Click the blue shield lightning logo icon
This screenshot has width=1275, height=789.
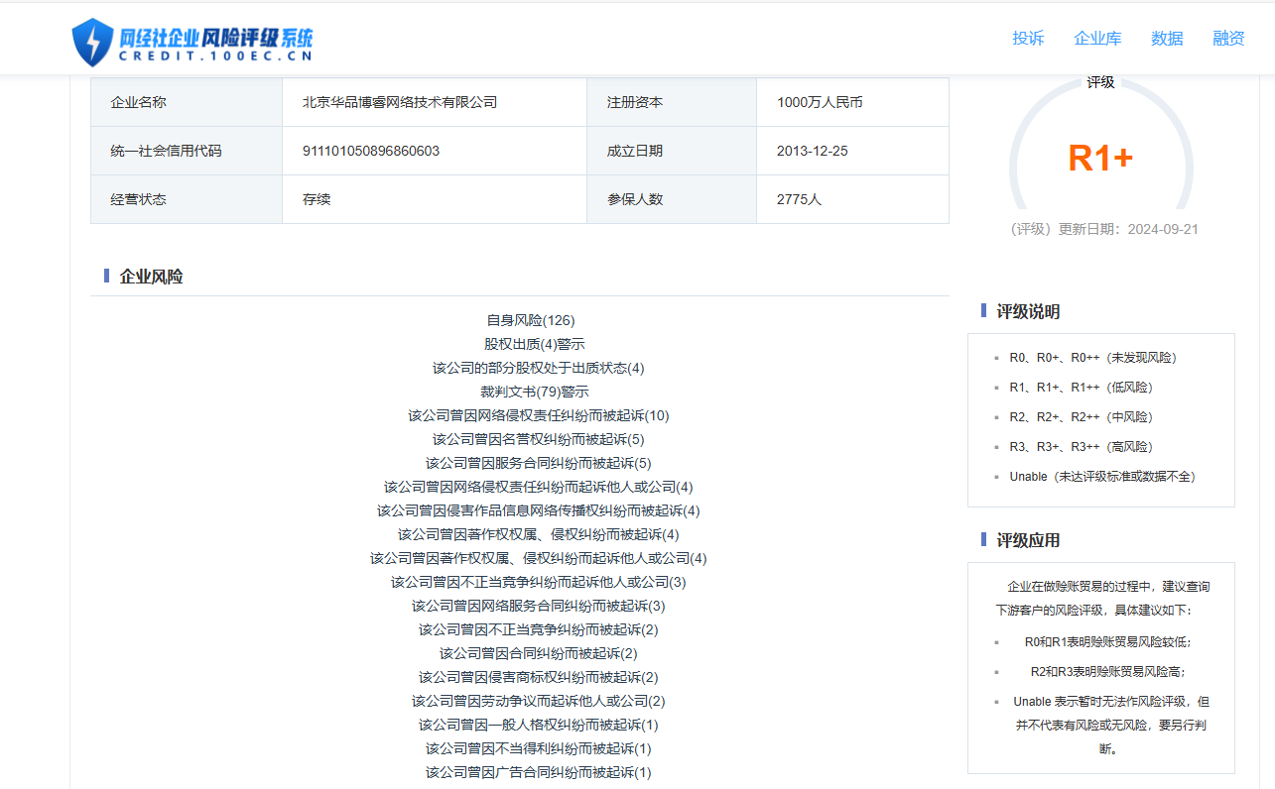[93, 42]
